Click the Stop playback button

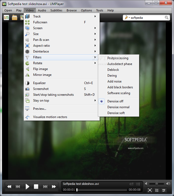click(x=36, y=187)
